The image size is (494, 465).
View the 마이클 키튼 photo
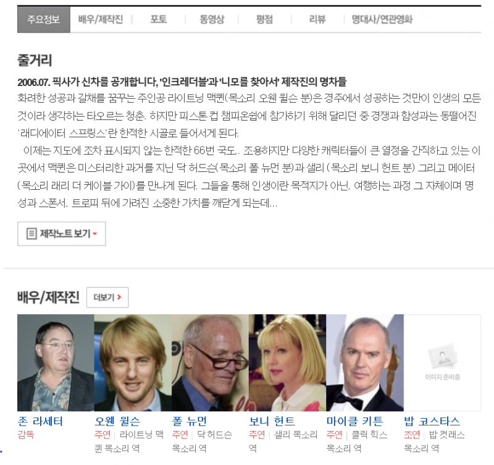pyautogui.click(x=364, y=362)
